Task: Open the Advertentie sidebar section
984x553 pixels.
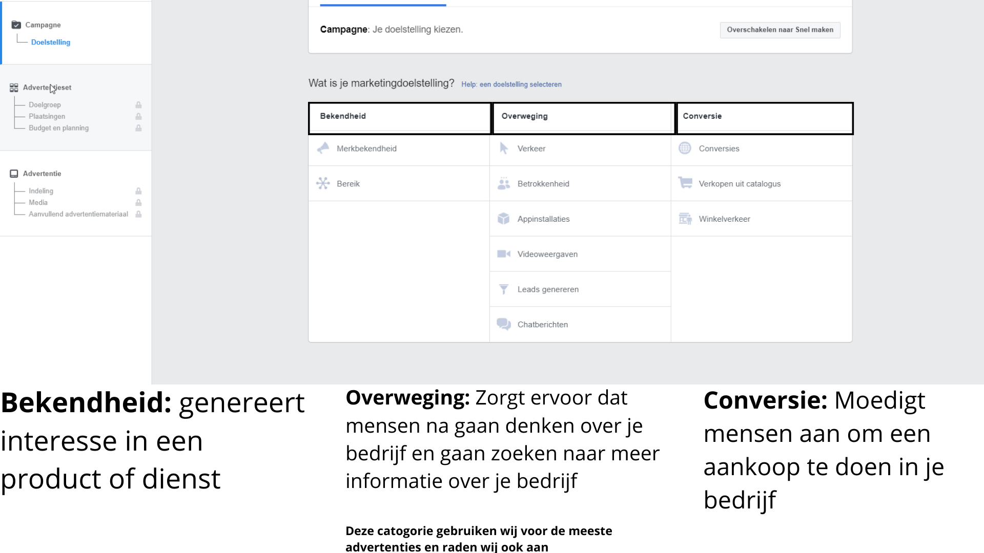Action: tap(42, 174)
